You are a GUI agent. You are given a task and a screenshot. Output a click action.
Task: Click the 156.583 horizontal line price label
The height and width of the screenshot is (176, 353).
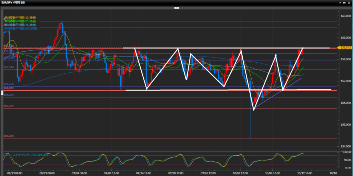8,88
